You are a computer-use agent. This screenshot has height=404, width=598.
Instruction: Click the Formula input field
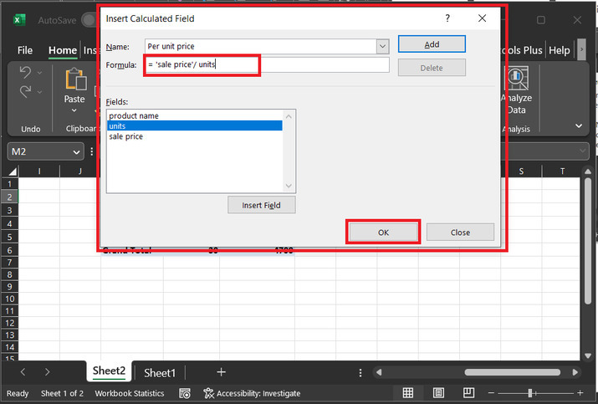pyautogui.click(x=267, y=65)
